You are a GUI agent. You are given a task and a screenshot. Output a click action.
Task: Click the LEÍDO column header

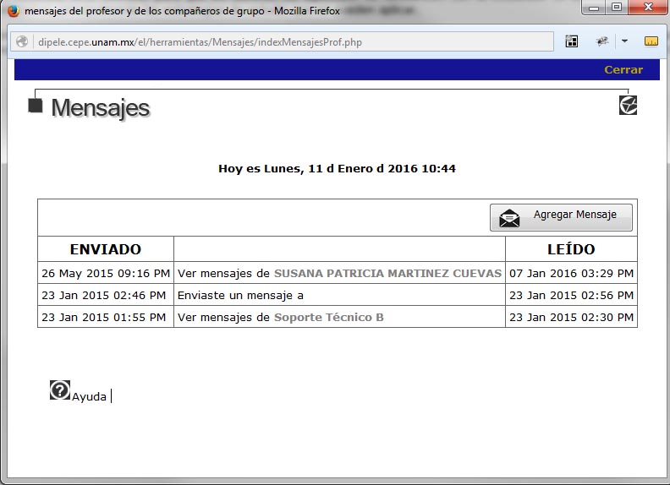(x=571, y=249)
